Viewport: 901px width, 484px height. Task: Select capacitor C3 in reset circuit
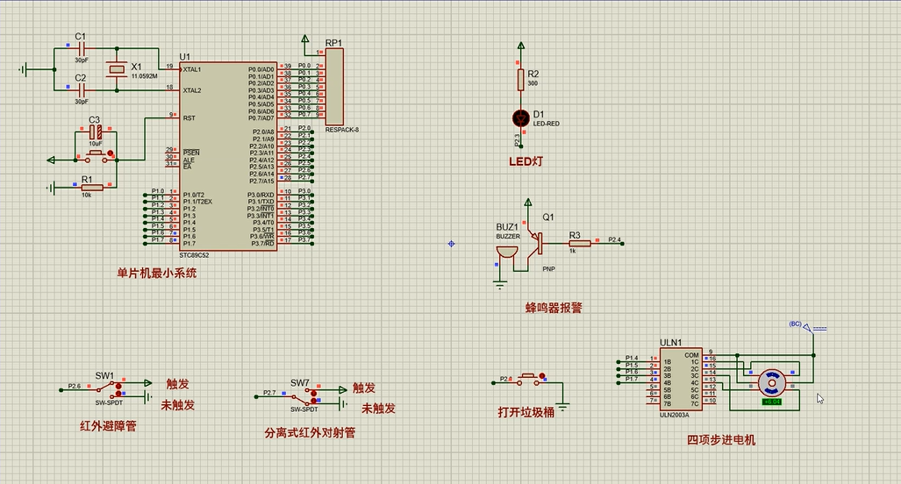(96, 133)
